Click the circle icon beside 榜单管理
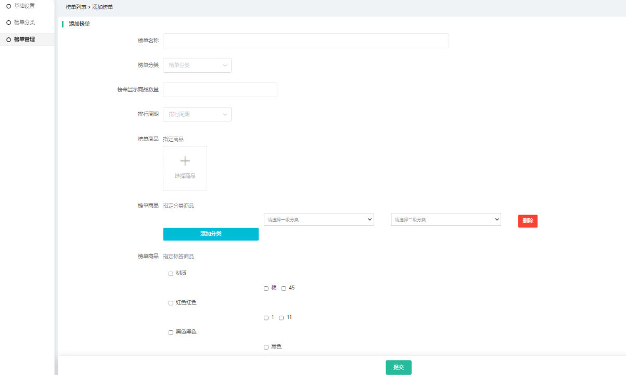 coord(8,39)
